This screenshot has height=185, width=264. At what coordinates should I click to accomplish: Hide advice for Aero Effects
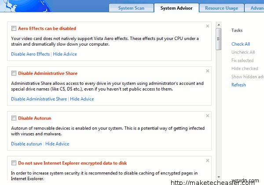[x=65, y=54]
